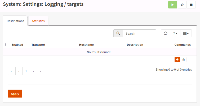The image size is (200, 106).
Task: Open the column visibility dropdown
Action: pos(186,33)
